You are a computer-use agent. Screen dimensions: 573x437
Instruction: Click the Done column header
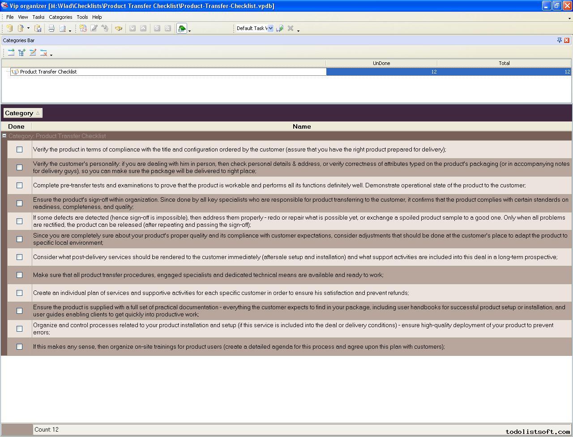[16, 127]
